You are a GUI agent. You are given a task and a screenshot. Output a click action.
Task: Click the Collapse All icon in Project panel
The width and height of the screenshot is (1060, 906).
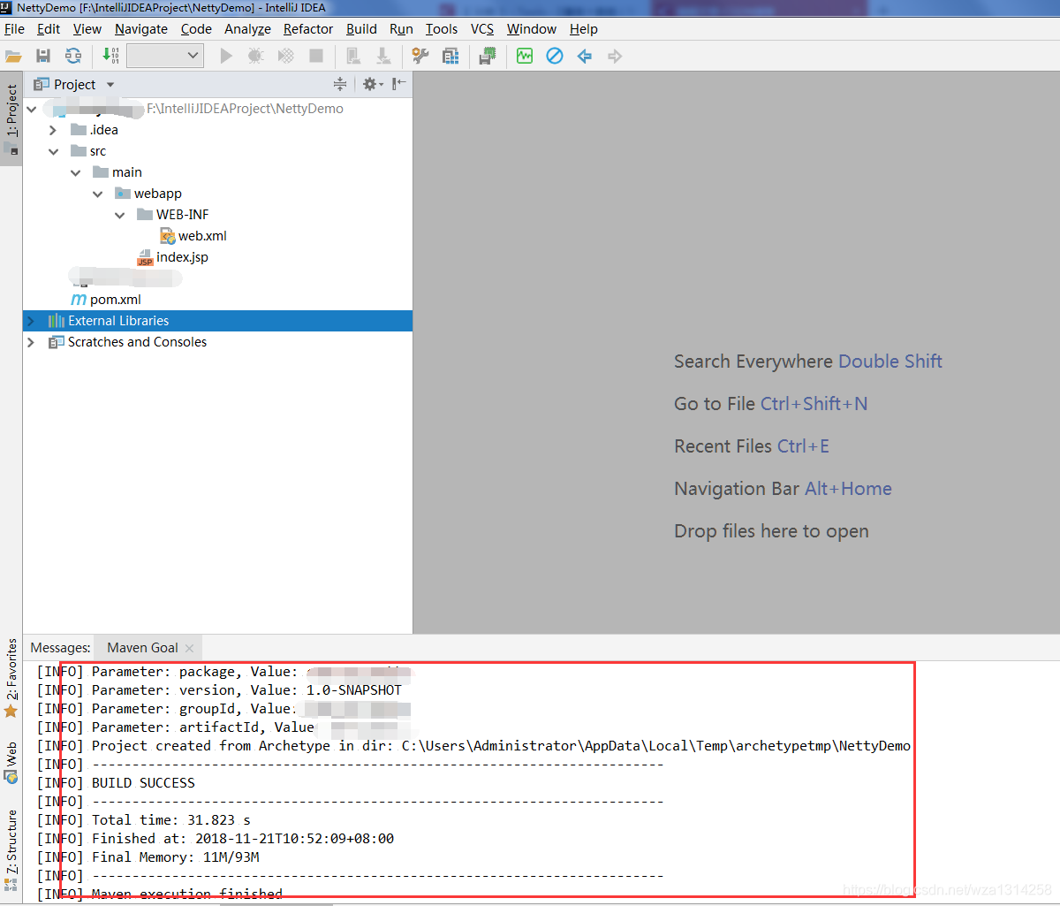click(340, 84)
